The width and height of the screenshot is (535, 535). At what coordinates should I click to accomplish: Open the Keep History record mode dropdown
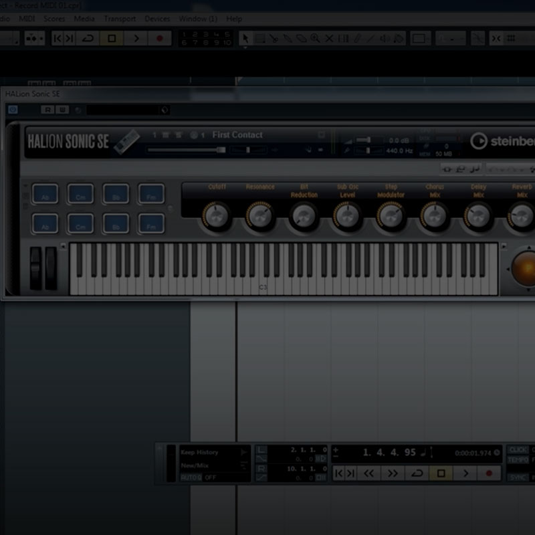(x=214, y=452)
